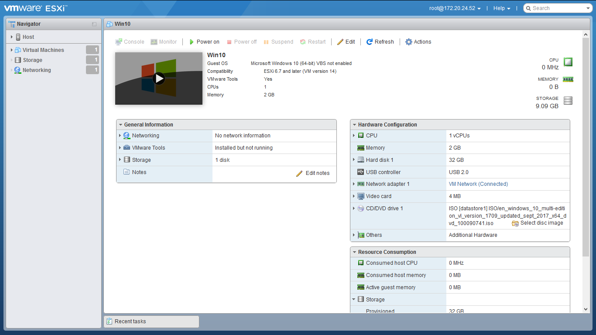Click the Win10 console thumbnail preview
Image resolution: width=596 pixels, height=335 pixels.
(159, 79)
